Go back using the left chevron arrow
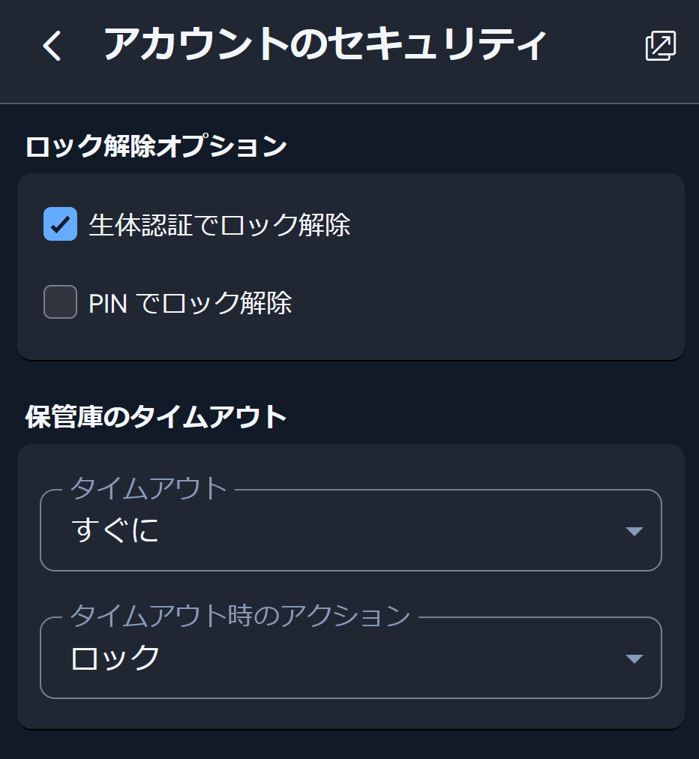699x759 pixels. point(52,46)
